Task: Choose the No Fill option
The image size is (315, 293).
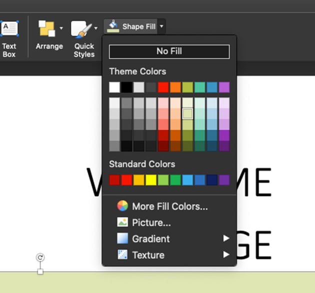Action: tap(169, 51)
